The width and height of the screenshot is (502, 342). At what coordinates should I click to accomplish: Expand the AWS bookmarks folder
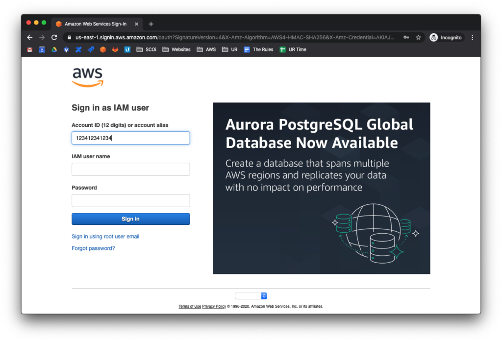click(x=206, y=49)
